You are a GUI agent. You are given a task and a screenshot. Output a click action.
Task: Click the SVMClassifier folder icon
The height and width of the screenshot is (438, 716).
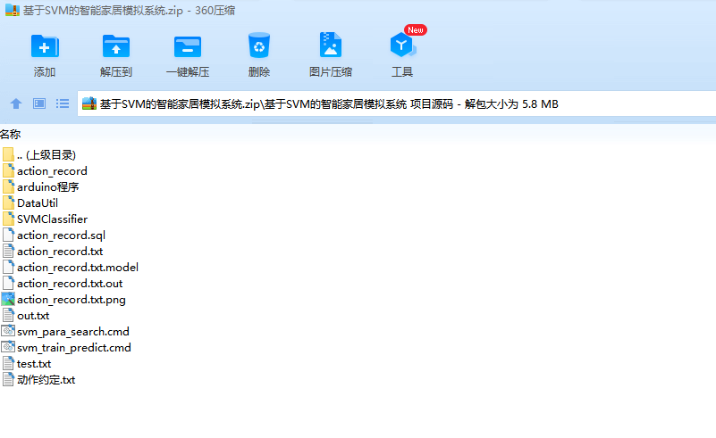click(x=8, y=219)
